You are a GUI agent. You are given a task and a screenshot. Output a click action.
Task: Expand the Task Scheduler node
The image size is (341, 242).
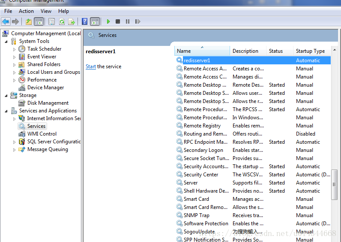14,49
